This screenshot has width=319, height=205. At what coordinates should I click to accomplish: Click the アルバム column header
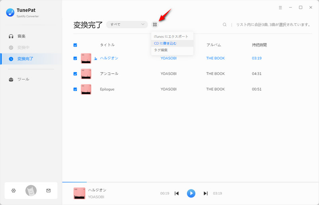(214, 45)
